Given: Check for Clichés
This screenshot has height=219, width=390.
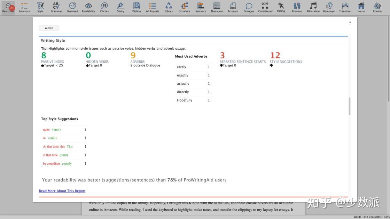Looking at the screenshot, I should (104, 7).
